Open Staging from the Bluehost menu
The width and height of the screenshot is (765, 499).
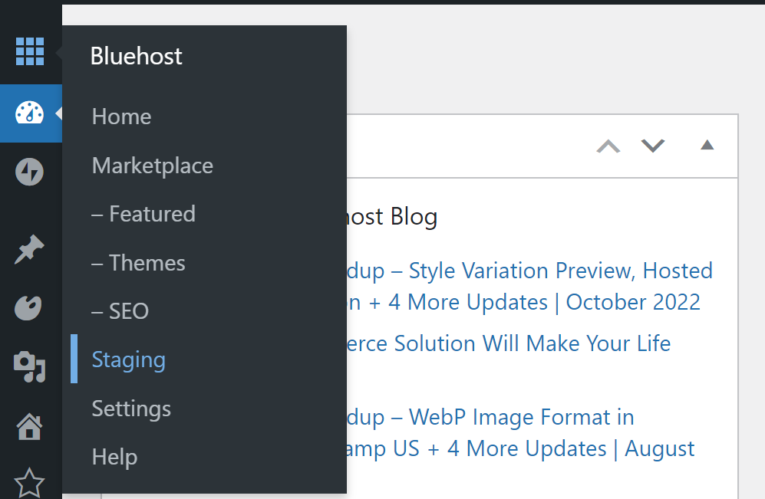pyautogui.click(x=127, y=359)
